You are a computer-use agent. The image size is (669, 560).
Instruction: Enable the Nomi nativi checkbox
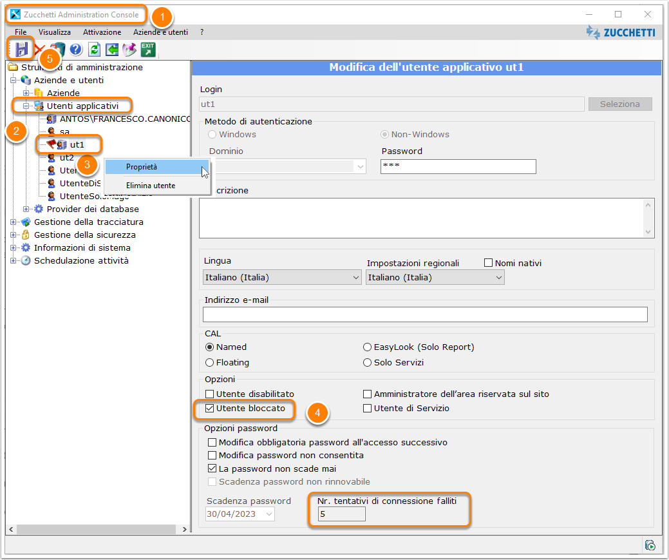(x=489, y=263)
